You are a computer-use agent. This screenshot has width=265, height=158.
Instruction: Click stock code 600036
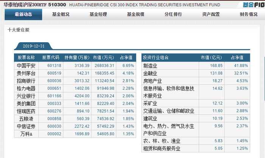pyautogui.click(x=54, y=81)
